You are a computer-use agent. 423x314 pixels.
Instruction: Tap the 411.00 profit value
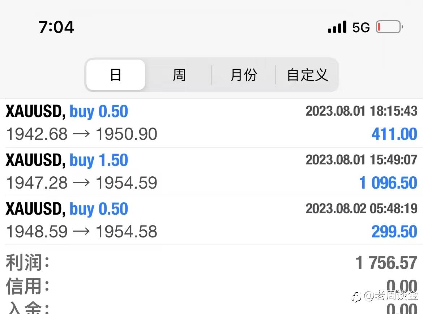click(394, 134)
